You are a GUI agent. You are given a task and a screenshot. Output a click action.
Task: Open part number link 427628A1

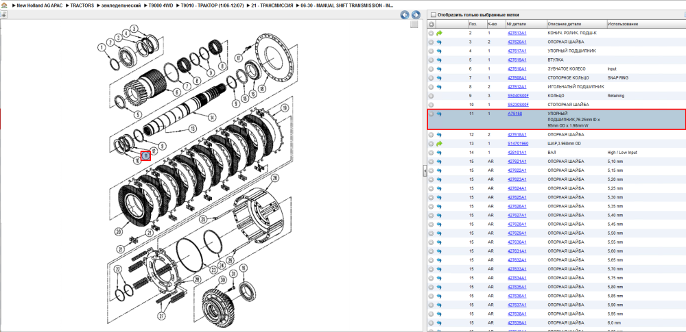(517, 224)
